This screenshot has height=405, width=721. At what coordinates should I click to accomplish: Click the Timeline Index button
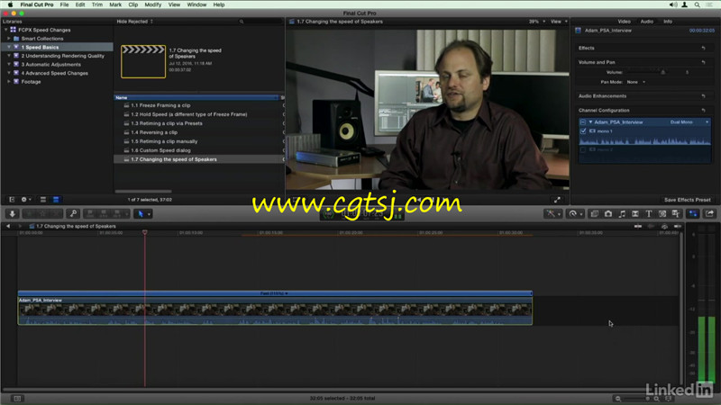tap(17, 399)
